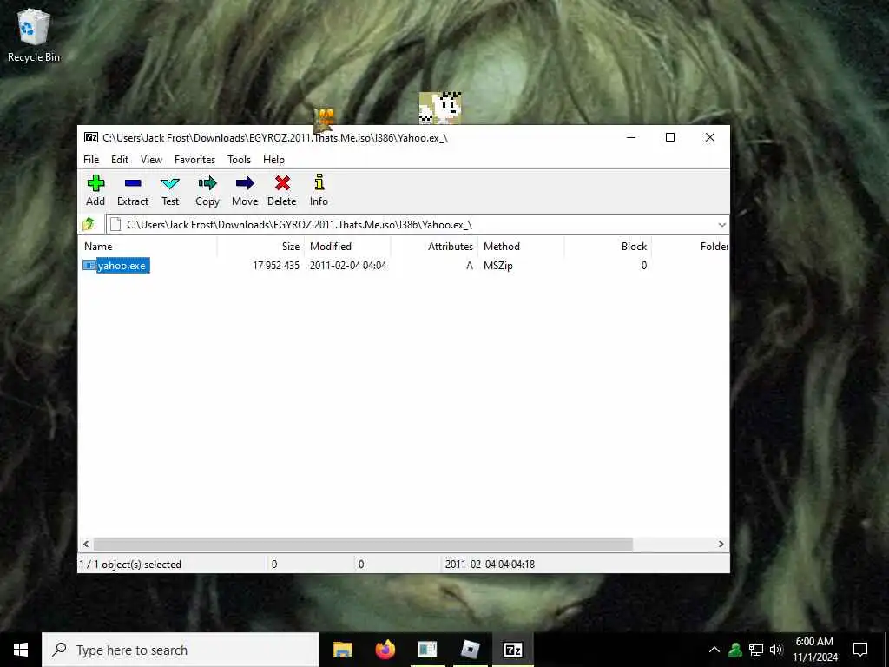Maximize the 7-Zip window

[x=669, y=137]
